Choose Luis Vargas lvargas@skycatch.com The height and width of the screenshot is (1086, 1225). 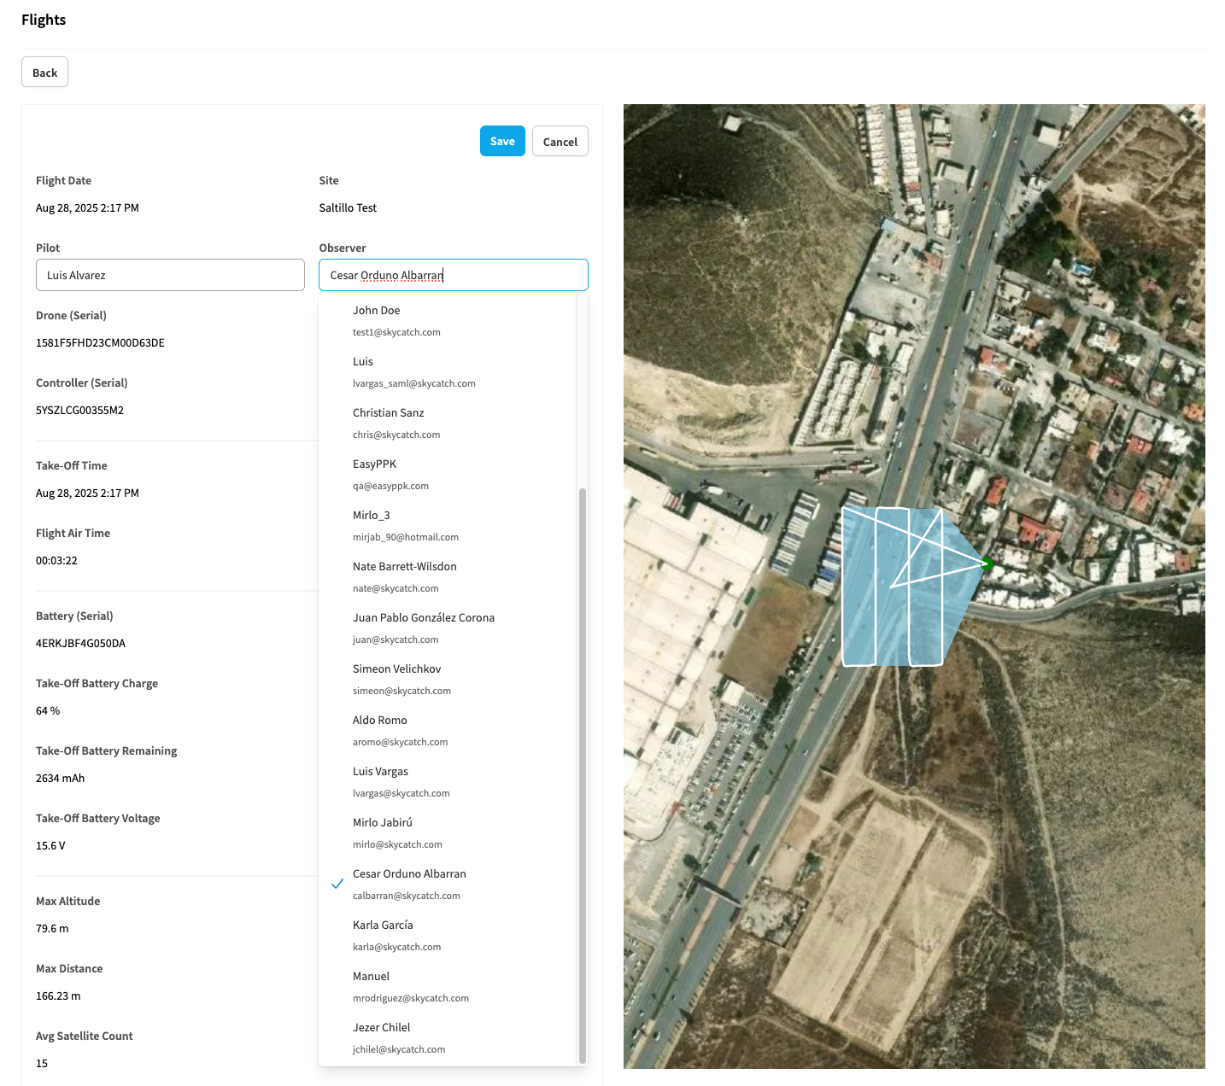point(448,782)
